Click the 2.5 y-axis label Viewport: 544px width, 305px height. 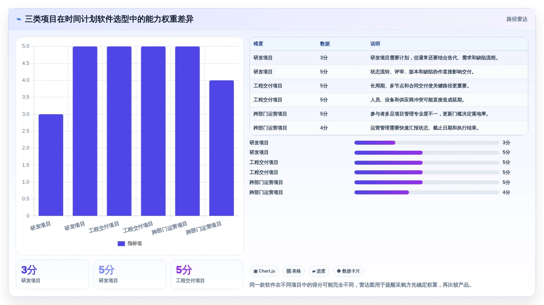[x=26, y=131]
